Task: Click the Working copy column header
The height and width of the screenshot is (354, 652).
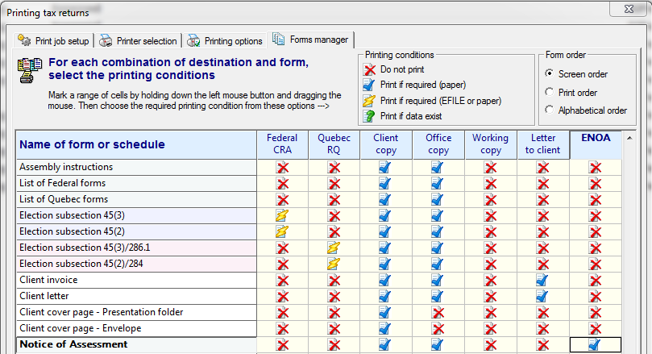Action: 490,144
